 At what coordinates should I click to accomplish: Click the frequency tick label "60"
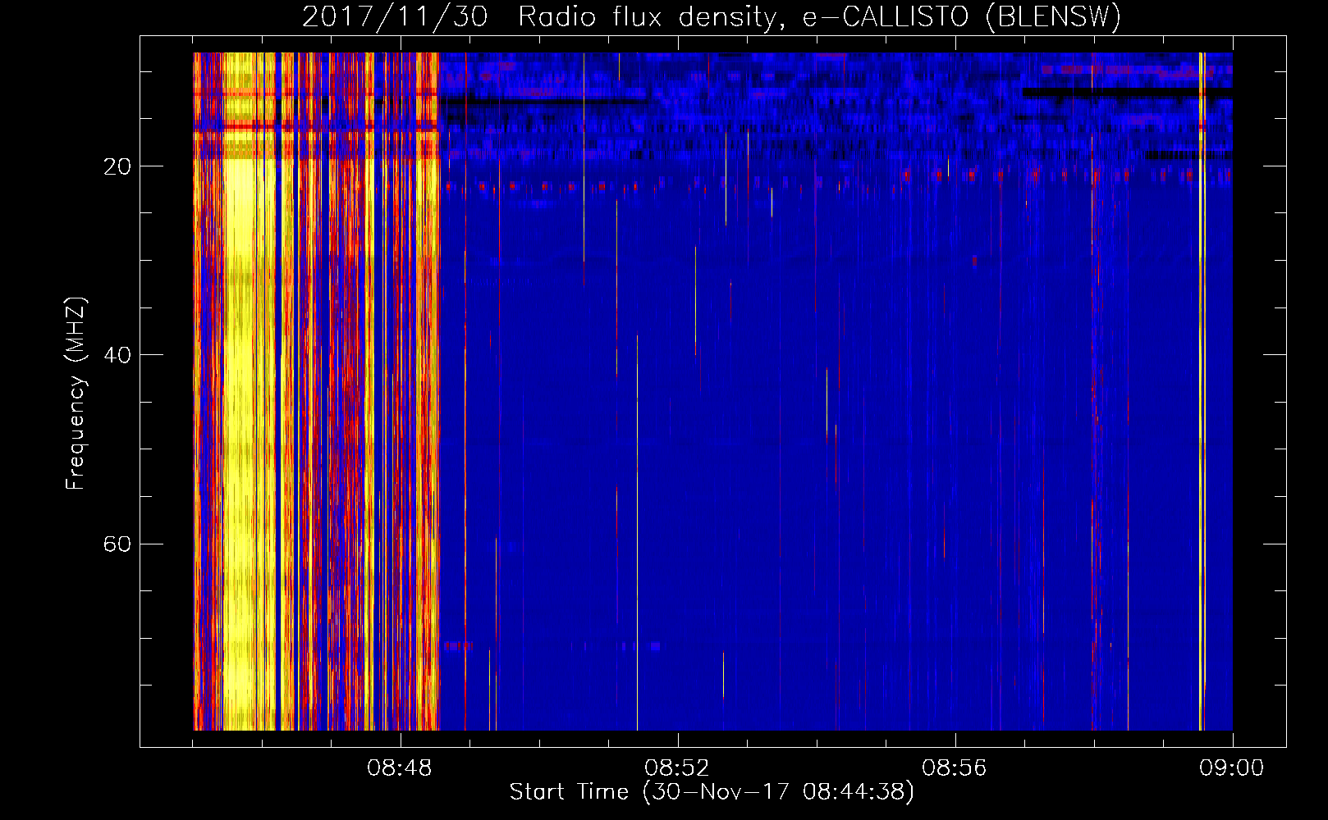pyautogui.click(x=117, y=544)
